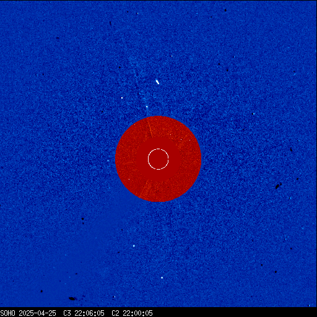Select the C2 22:00:05 timestamp
Viewport: 317px width, 317px height.
coord(132,313)
